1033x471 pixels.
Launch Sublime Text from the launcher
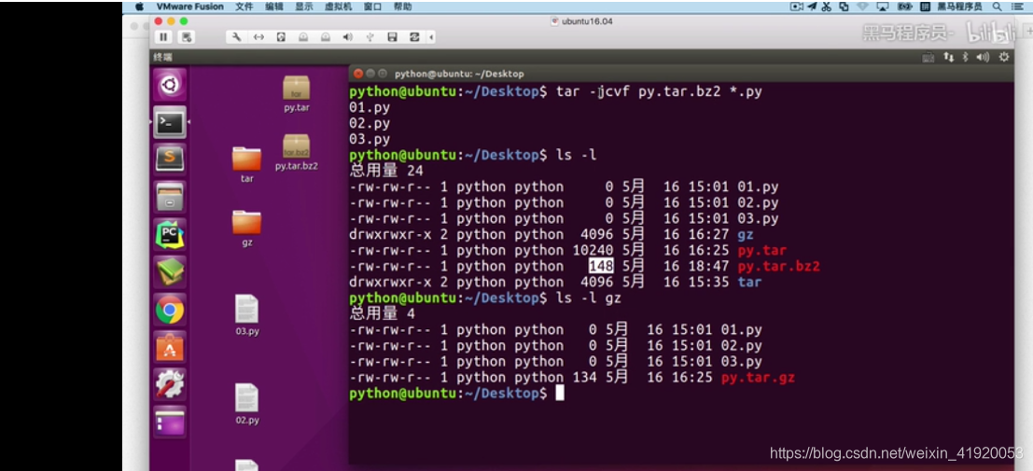170,159
